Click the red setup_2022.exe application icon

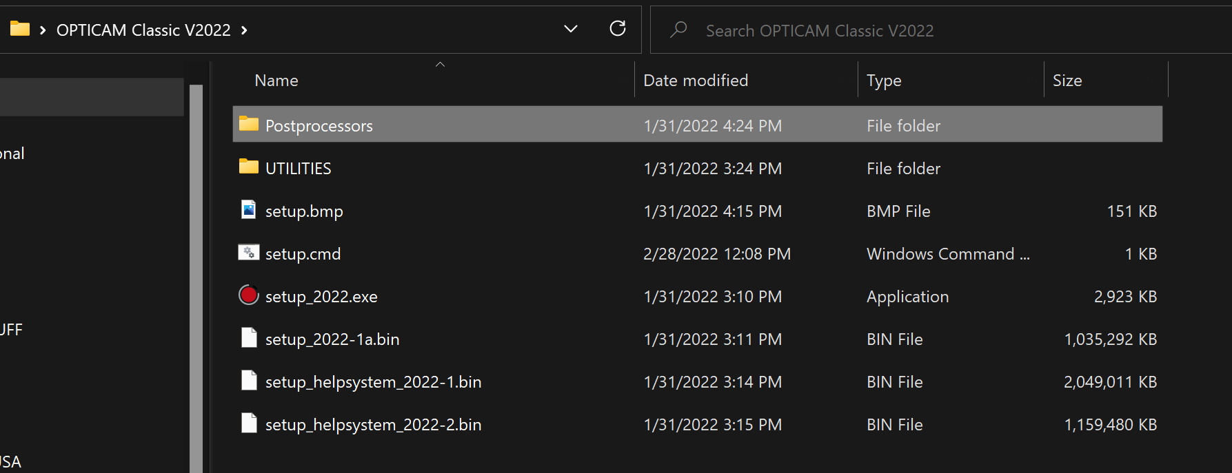tap(248, 295)
